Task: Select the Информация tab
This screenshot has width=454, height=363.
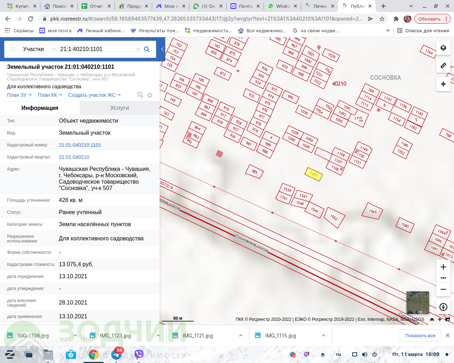Action: tap(40, 108)
